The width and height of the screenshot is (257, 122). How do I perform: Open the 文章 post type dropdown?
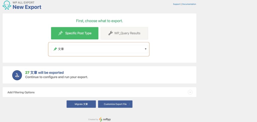(99, 49)
